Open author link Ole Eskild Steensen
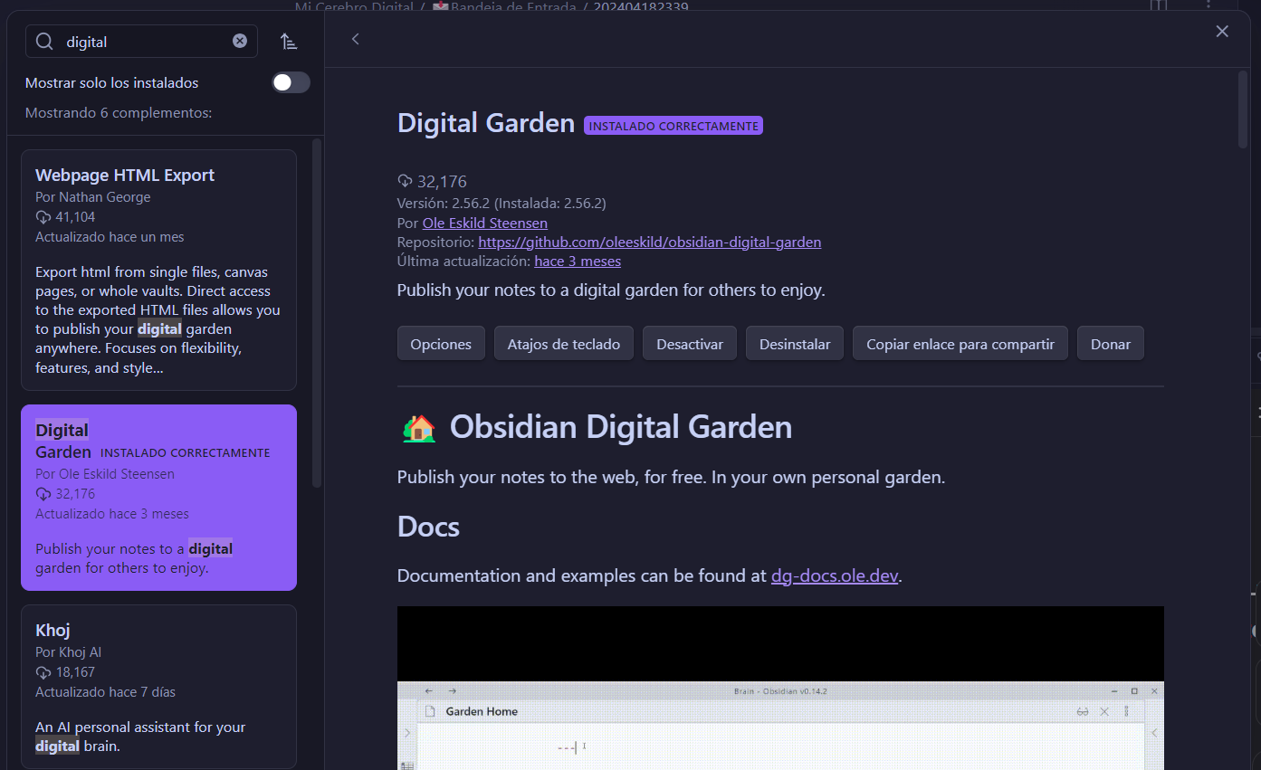Image resolution: width=1261 pixels, height=770 pixels. (x=484, y=223)
